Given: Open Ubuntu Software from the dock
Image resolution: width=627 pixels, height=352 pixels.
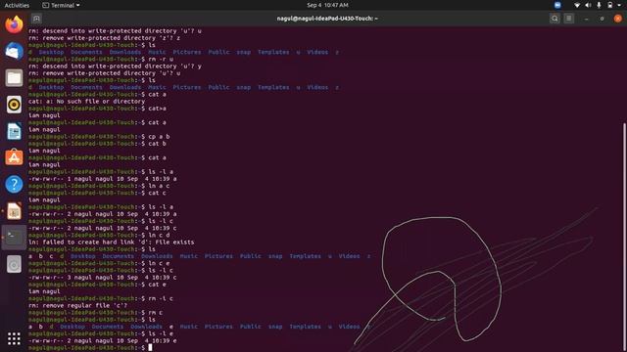Looking at the screenshot, I should (14, 157).
